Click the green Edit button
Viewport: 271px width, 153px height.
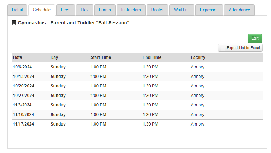tap(255, 38)
